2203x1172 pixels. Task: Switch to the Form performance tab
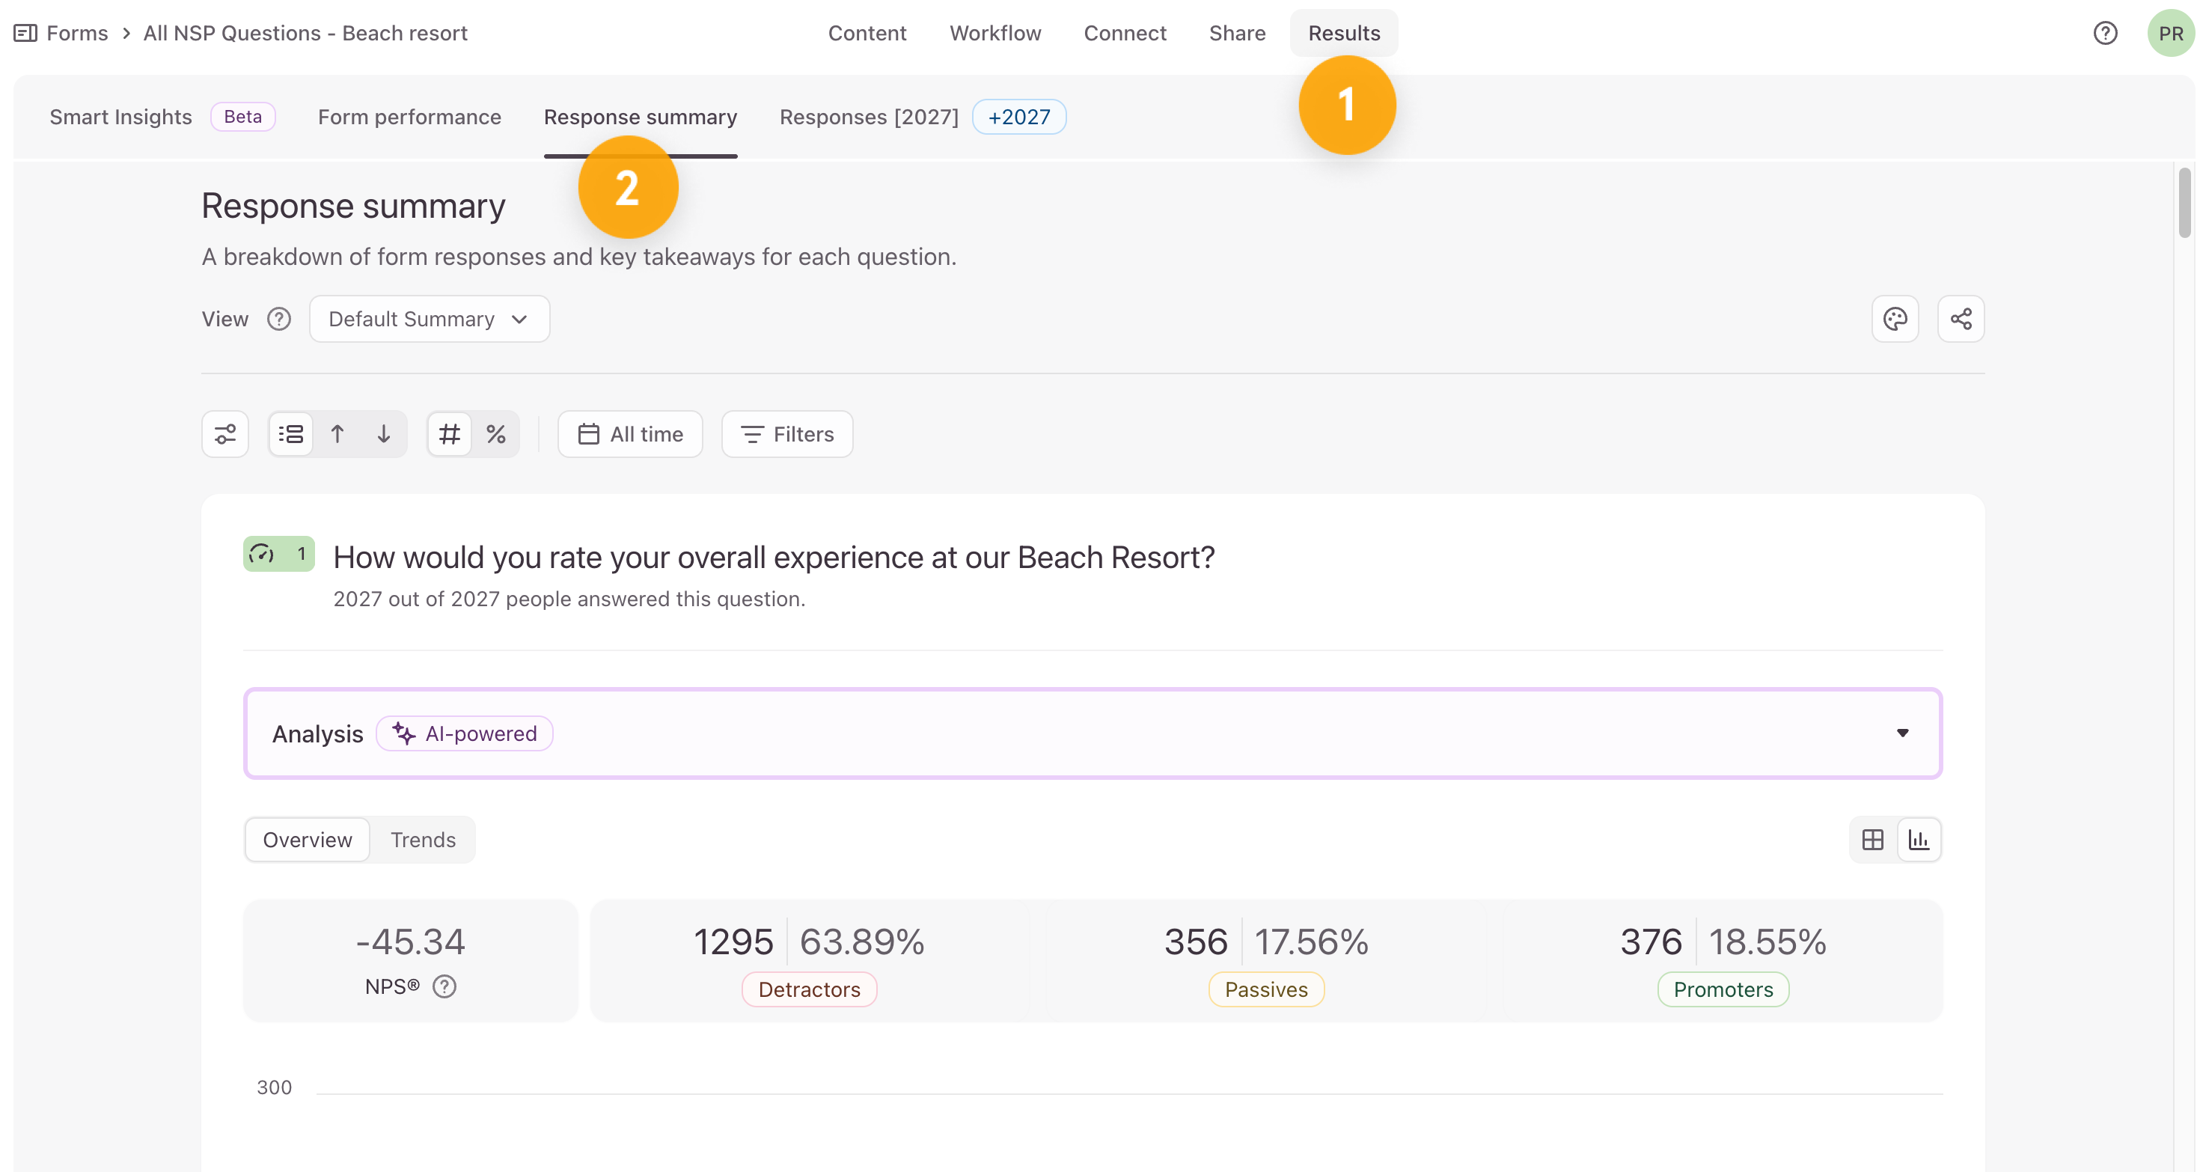[x=409, y=117]
